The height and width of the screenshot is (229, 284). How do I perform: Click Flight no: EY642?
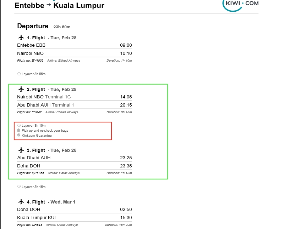pos(29,112)
